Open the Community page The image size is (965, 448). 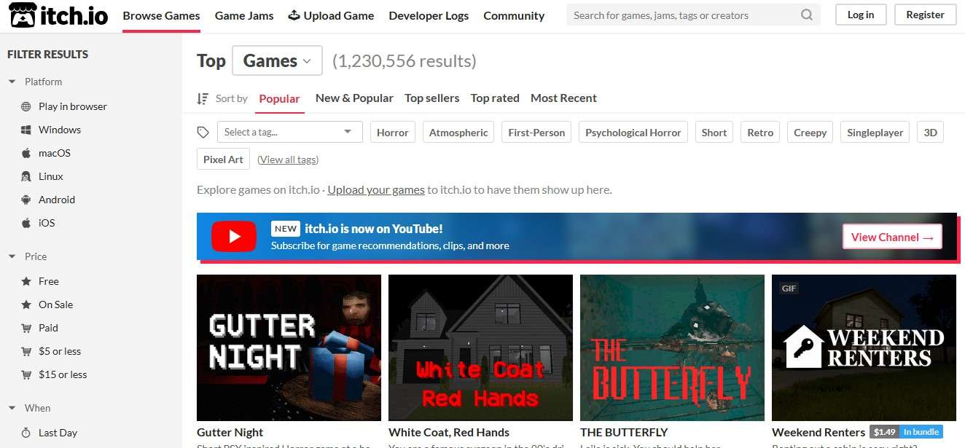pyautogui.click(x=514, y=15)
